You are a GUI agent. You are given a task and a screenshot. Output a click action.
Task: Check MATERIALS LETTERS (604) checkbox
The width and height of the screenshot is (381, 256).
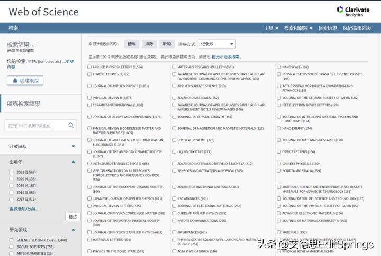[x=89, y=240]
